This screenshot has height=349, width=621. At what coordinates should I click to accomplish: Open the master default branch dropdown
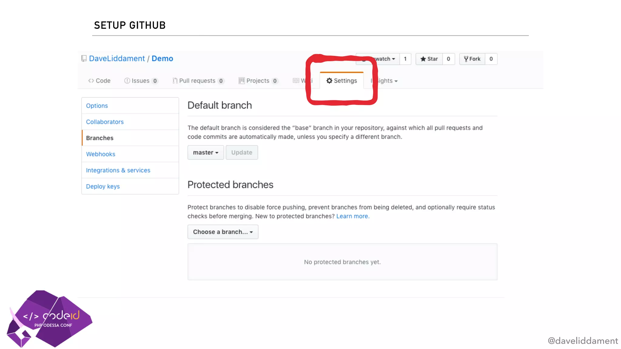(x=206, y=152)
